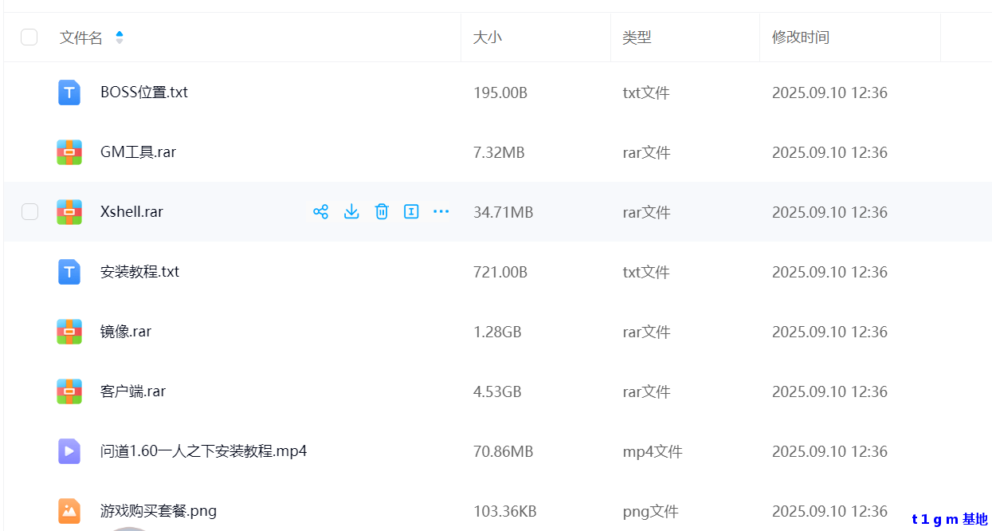Viewport: 992px width, 531px height.
Task: Open file 镜像.rar
Action: point(126,331)
